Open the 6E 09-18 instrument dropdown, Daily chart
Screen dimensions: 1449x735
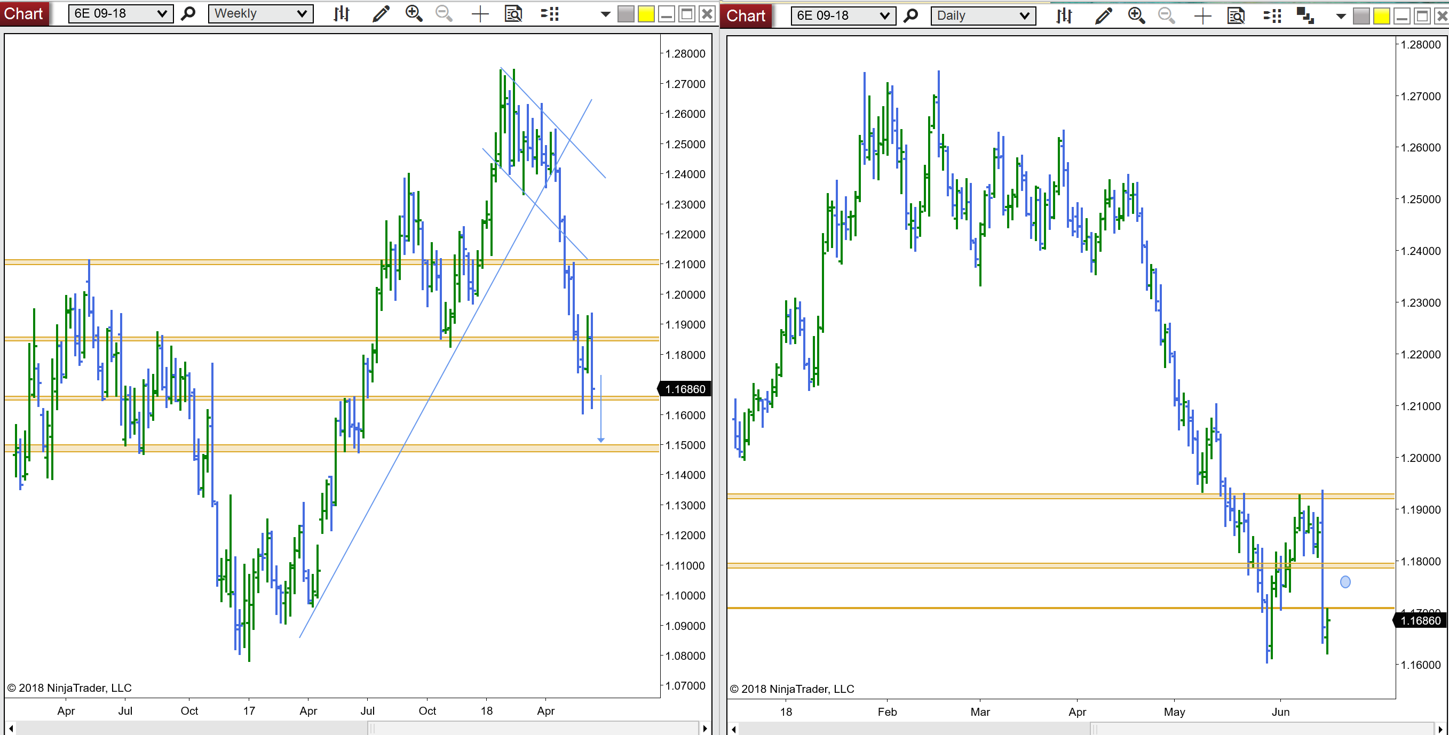(842, 16)
